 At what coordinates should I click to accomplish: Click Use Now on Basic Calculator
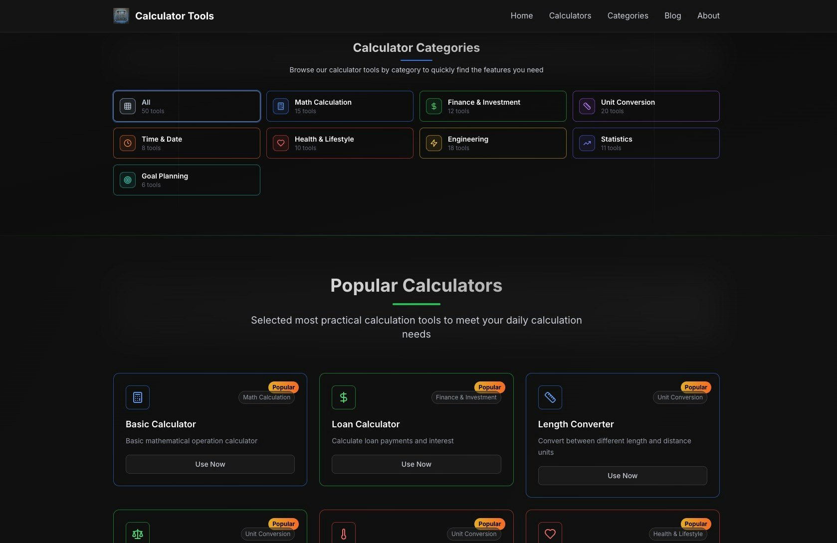pyautogui.click(x=210, y=464)
